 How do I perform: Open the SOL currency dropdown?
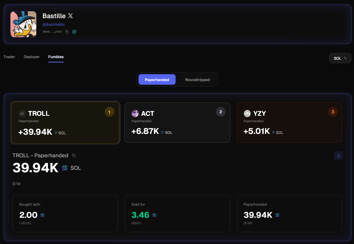pos(340,58)
